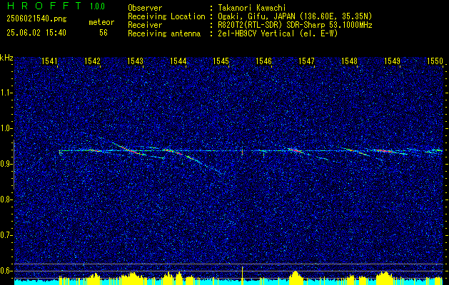The height and width of the screenshot is (285, 449).
Task: Click the 1.1 kHz axis label
Action: (x=6, y=93)
